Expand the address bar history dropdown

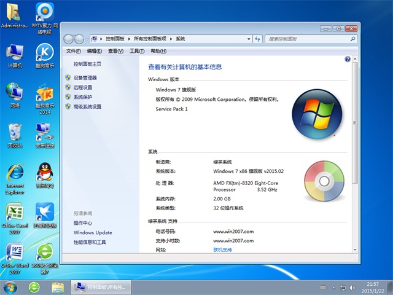(249, 39)
